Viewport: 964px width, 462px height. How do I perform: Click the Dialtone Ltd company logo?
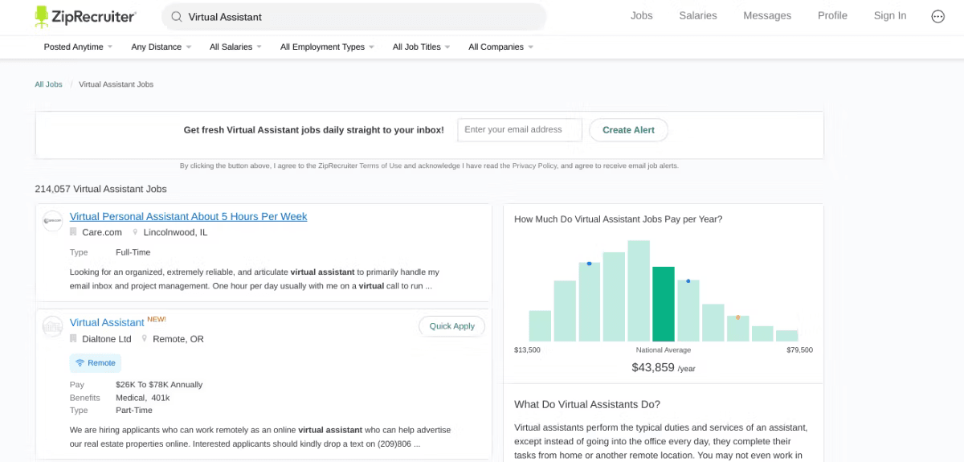[x=52, y=326]
